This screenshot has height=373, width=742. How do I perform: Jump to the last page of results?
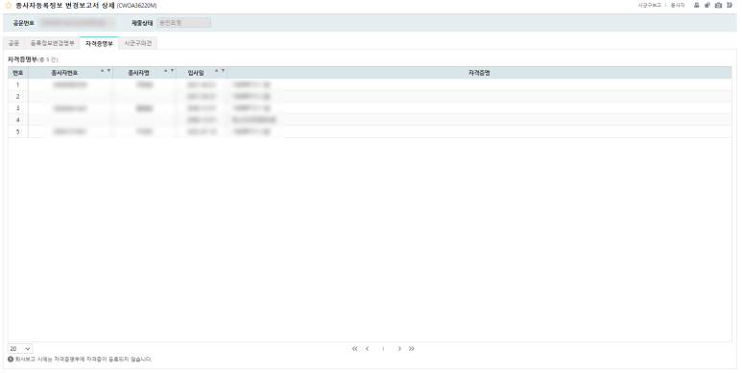tap(411, 349)
